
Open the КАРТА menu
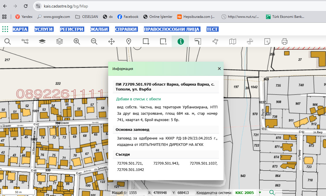(20, 29)
